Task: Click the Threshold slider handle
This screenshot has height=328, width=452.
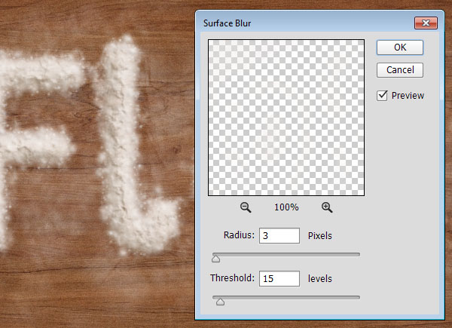Action: (220, 302)
